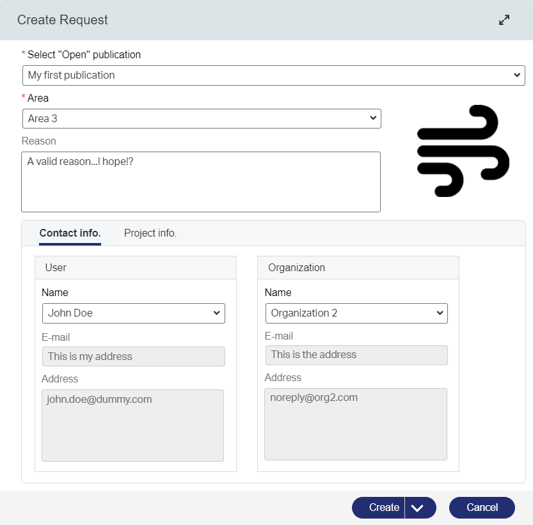Click the expand dialog arrows icon
Image resolution: width=533 pixels, height=525 pixels.
pyautogui.click(x=504, y=20)
